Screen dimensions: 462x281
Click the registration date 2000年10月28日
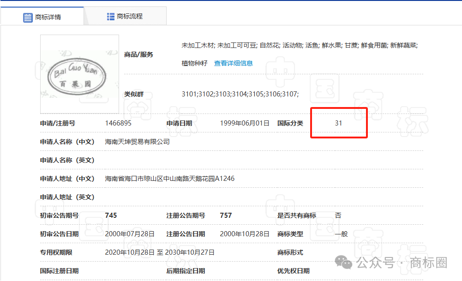(x=240, y=233)
